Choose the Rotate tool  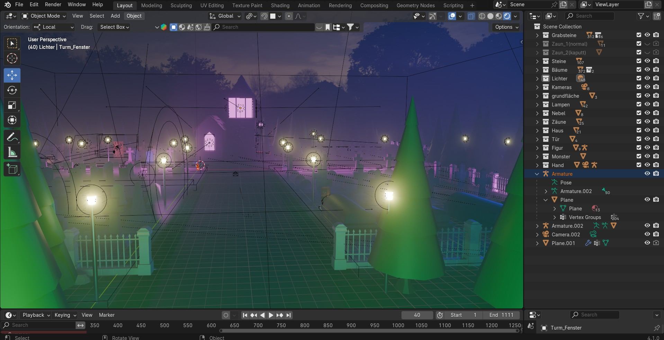[x=12, y=90]
